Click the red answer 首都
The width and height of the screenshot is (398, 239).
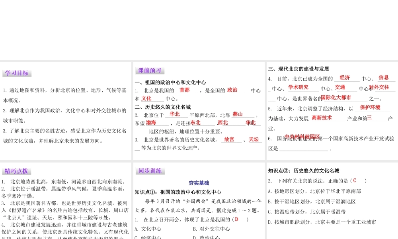[x=185, y=90]
